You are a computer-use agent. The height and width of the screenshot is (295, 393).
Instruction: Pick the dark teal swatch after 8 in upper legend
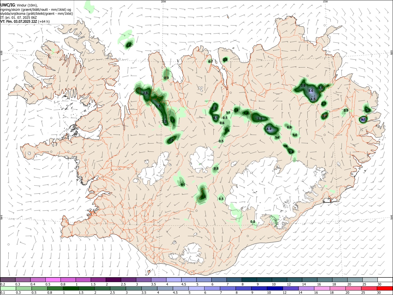(x=249, y=280)
